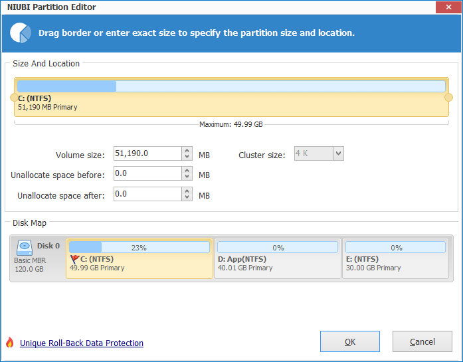This screenshot has width=463, height=362.
Task: Click the C: usage bar in Size And Location
Action: [231, 86]
